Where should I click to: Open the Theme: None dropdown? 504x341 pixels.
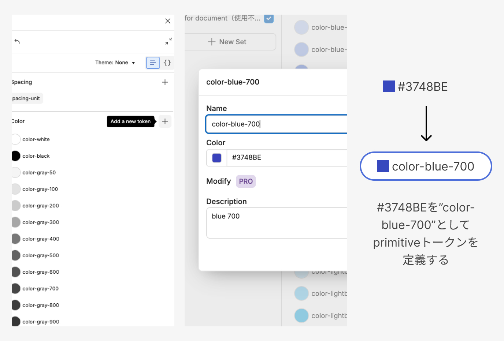115,63
